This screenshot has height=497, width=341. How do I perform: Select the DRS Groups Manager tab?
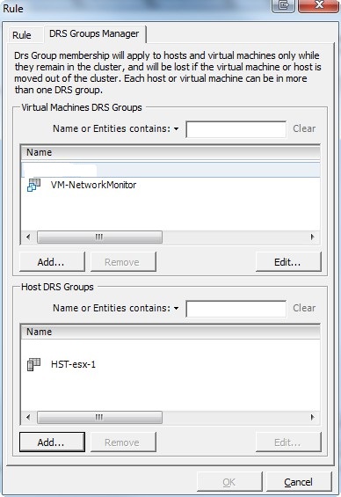94,33
